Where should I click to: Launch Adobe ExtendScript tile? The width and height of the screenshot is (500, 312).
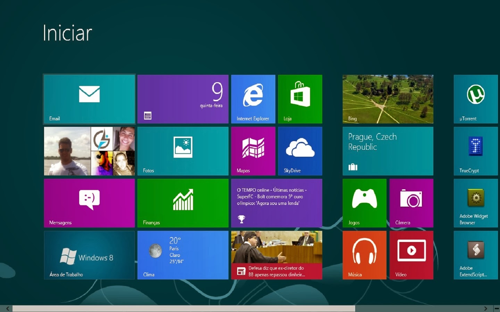[x=476, y=255]
